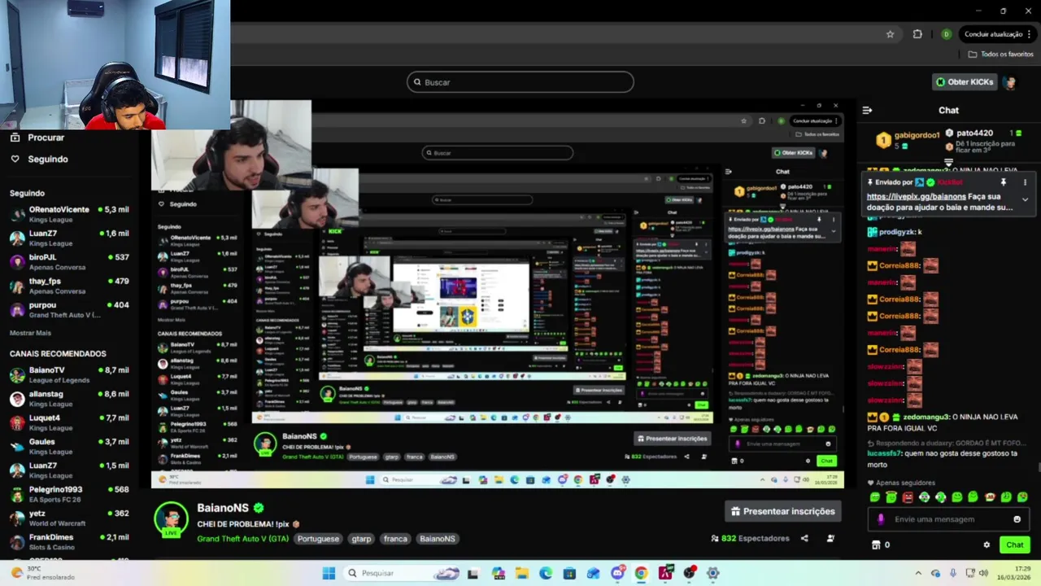The width and height of the screenshot is (1041, 586).
Task: Open the livepix.gg/baianons link in chat
Action: click(916, 196)
